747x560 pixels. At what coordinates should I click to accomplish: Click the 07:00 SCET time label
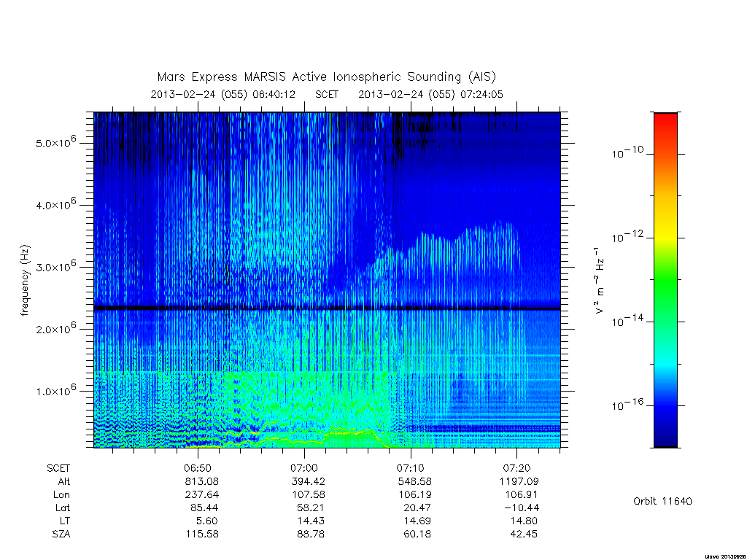coord(304,468)
